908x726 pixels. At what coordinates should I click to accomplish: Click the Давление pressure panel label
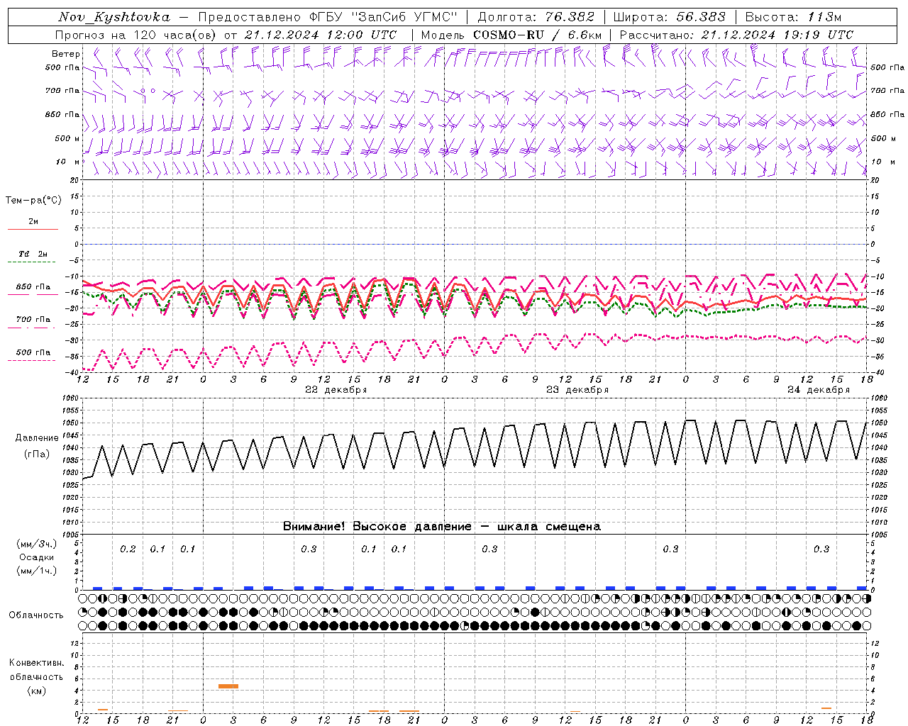click(x=37, y=438)
